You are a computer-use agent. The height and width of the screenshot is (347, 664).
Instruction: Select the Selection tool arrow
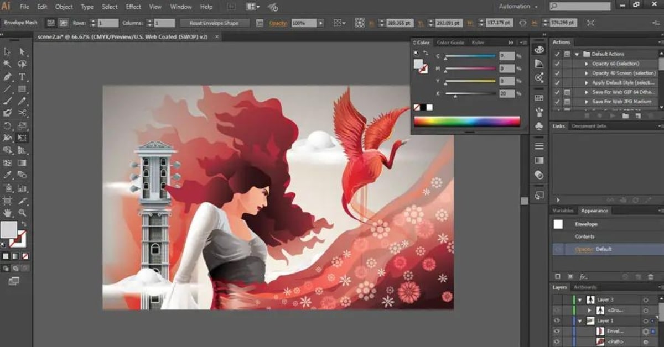[8, 51]
